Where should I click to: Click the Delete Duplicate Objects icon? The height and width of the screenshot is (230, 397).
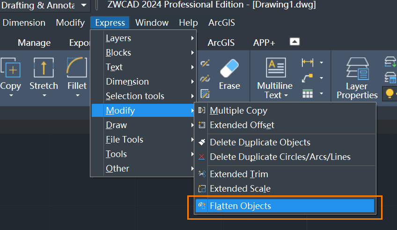201,142
